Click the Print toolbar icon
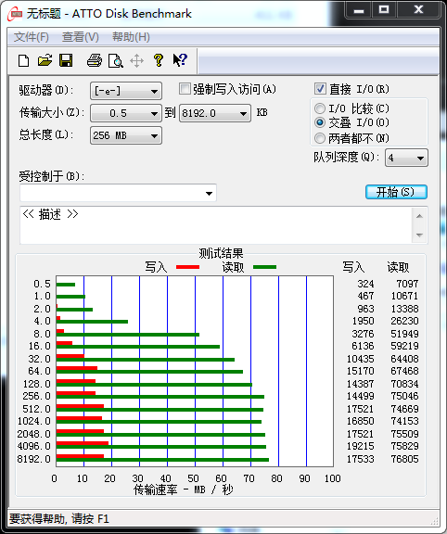 (95, 60)
